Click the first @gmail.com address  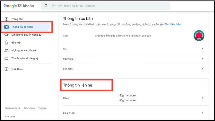(127, 96)
